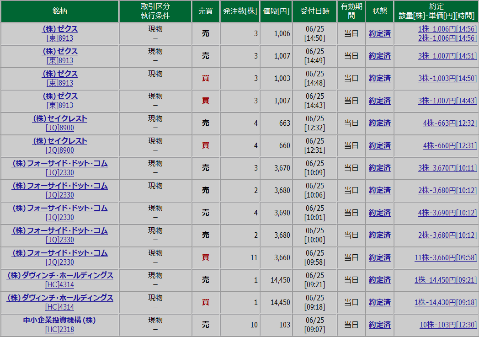This screenshot has width=479, height=337.
Task: Open the 4株-660円[12:31] execution link
Action: [450, 145]
